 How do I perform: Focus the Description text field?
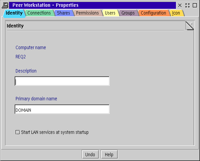(62, 81)
